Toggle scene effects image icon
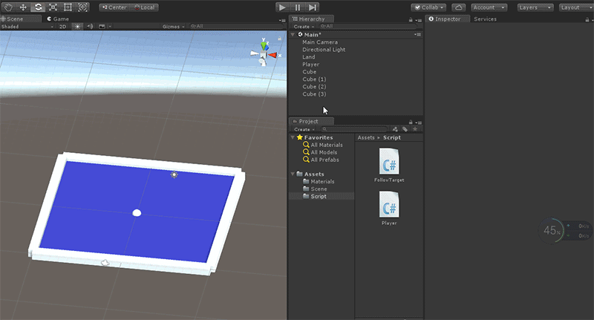594x320 pixels. [x=102, y=27]
